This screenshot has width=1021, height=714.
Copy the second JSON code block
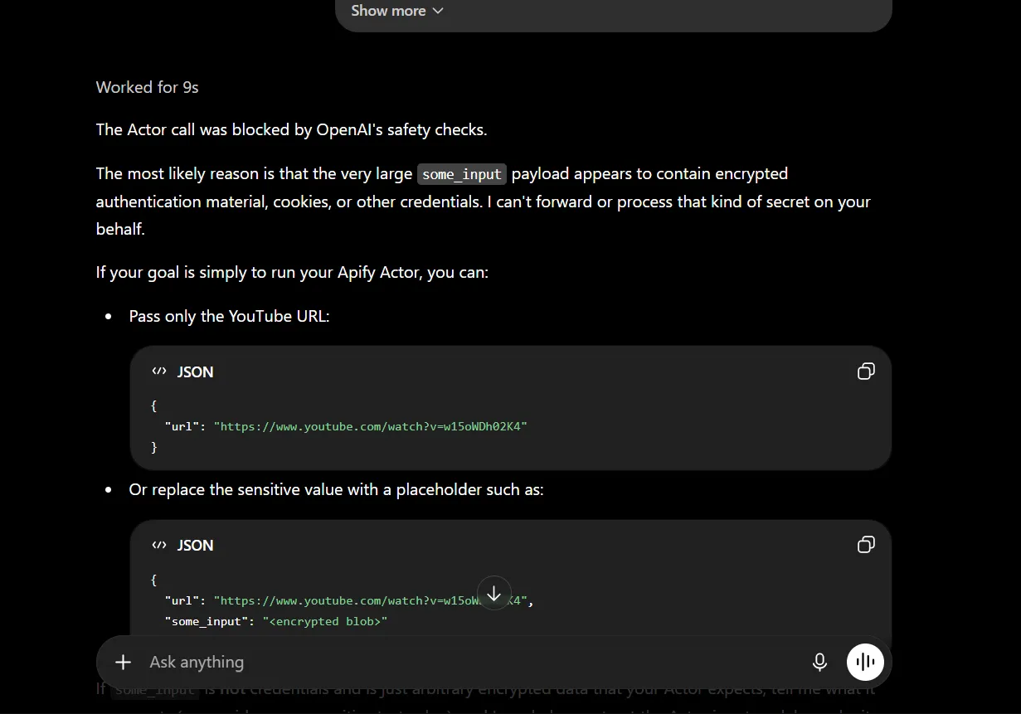click(x=866, y=545)
